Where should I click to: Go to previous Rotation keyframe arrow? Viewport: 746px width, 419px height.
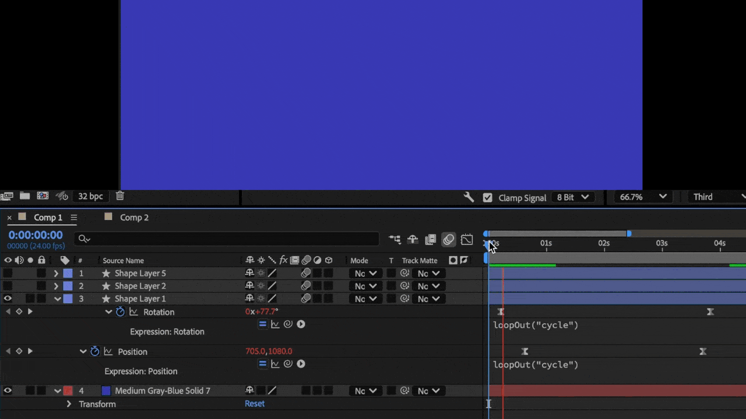coord(8,312)
